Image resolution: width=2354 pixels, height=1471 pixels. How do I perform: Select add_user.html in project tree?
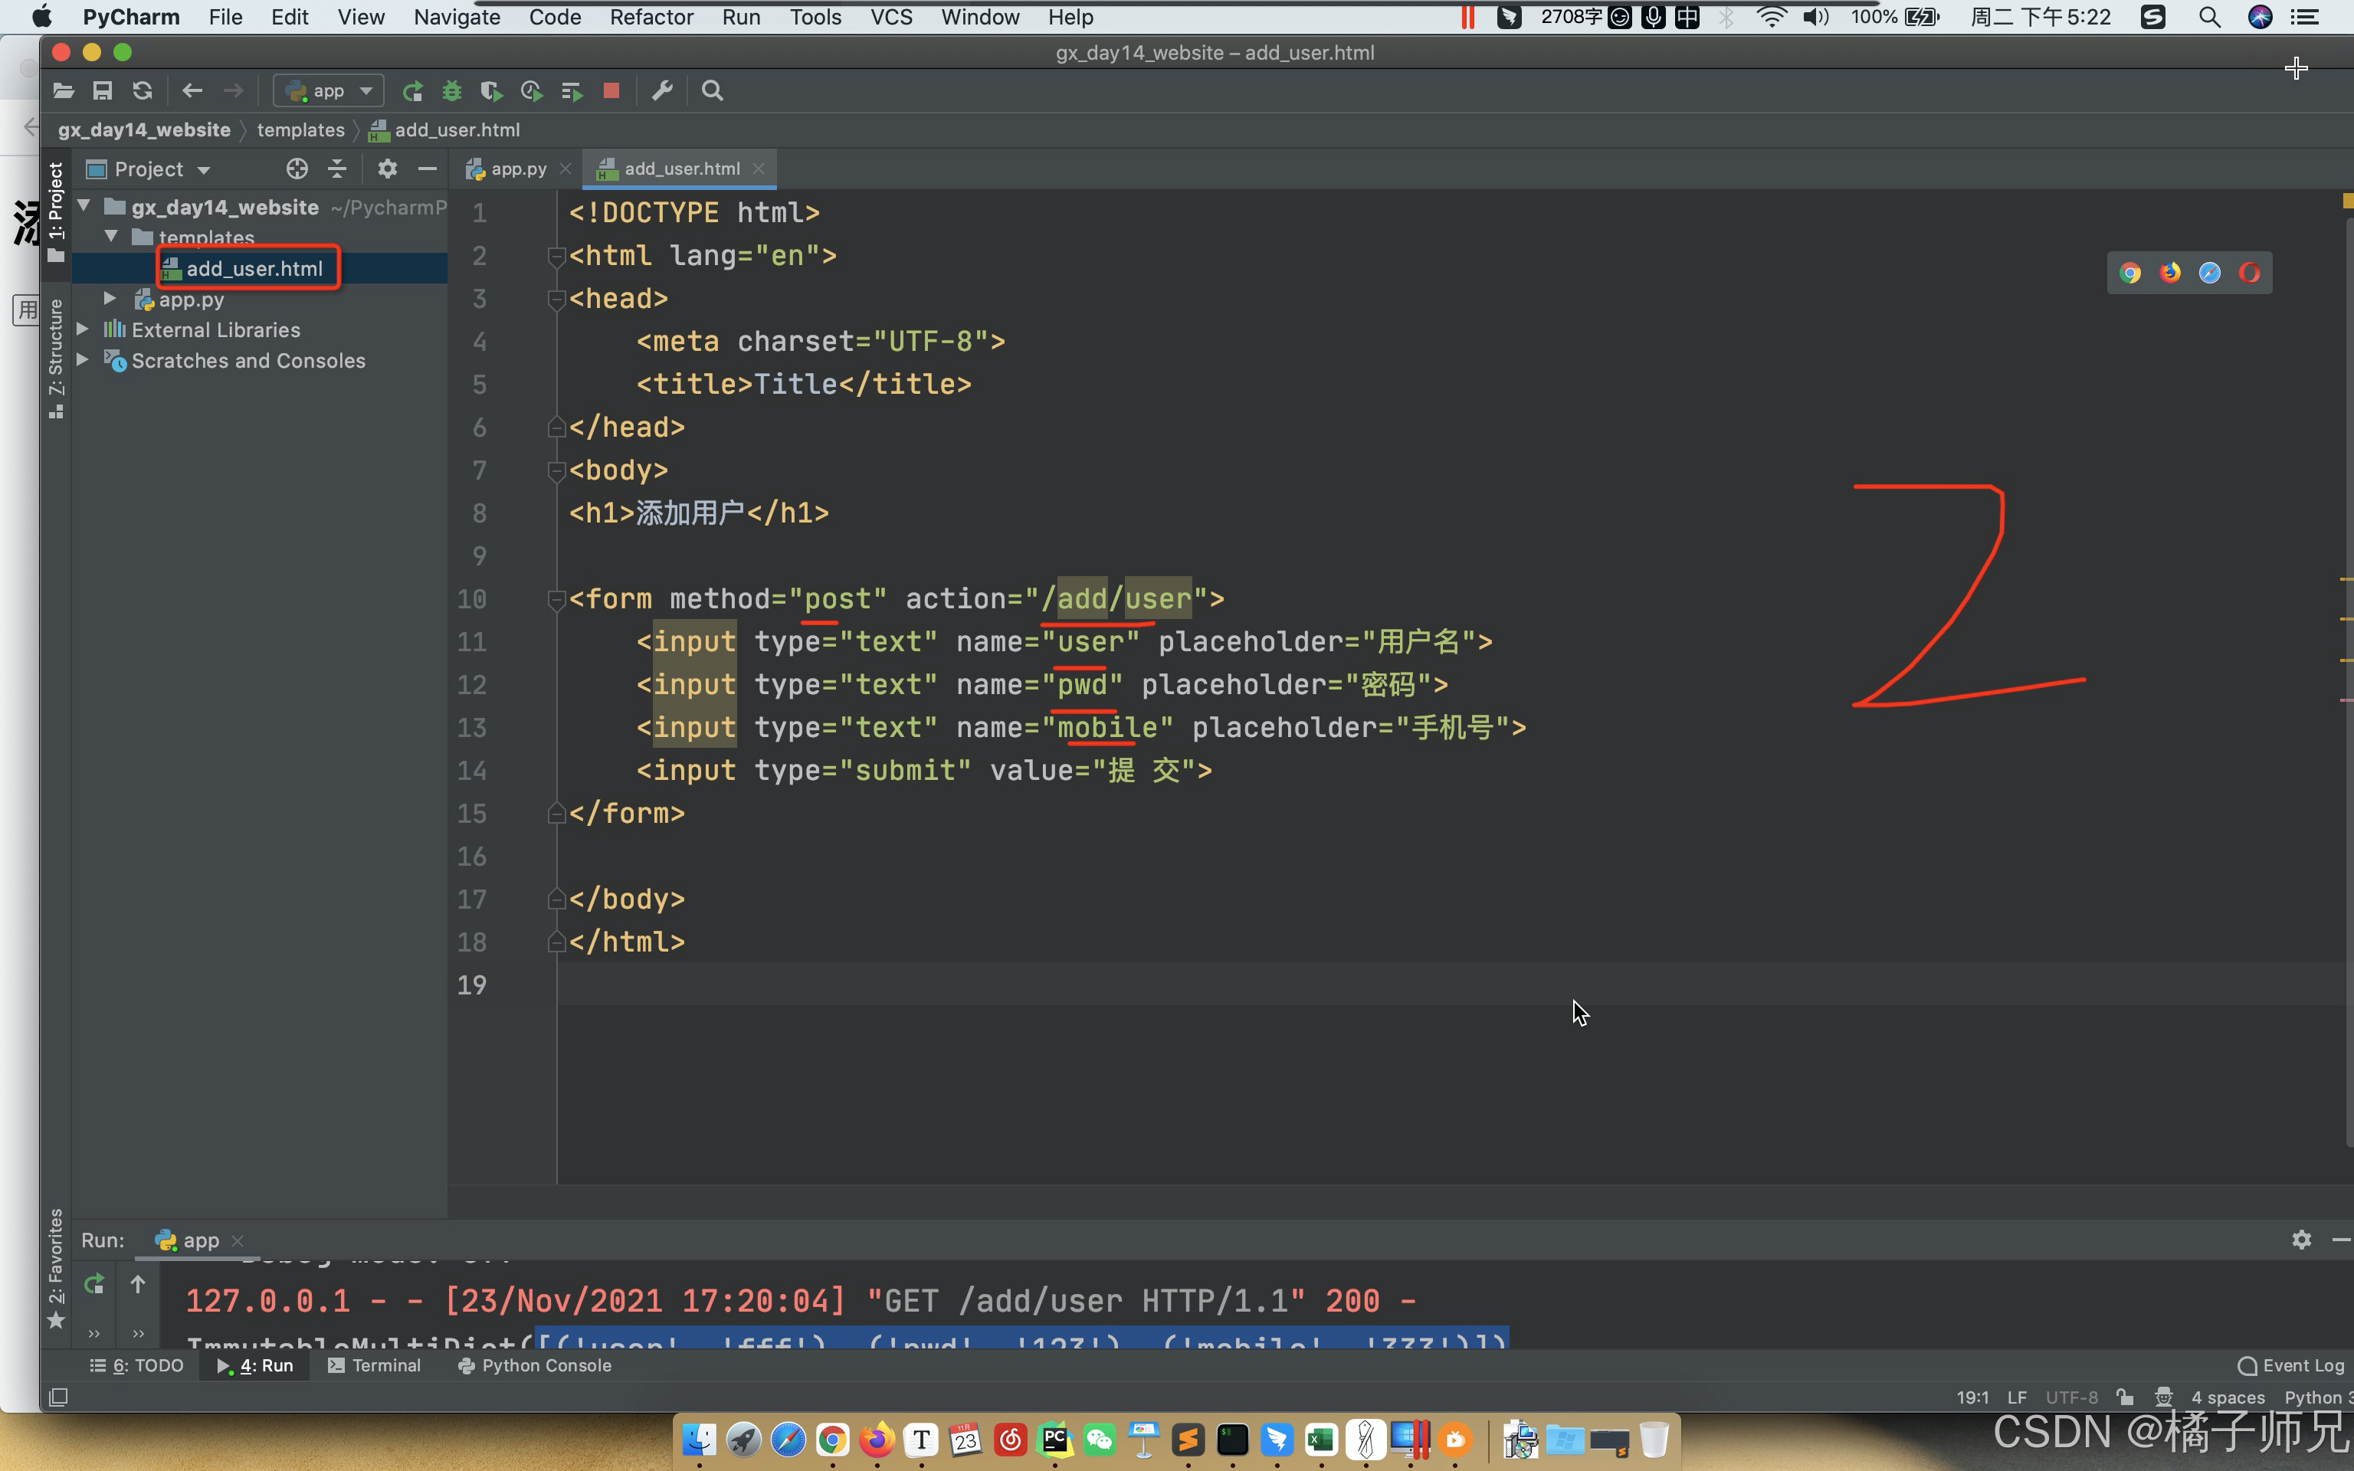(254, 268)
